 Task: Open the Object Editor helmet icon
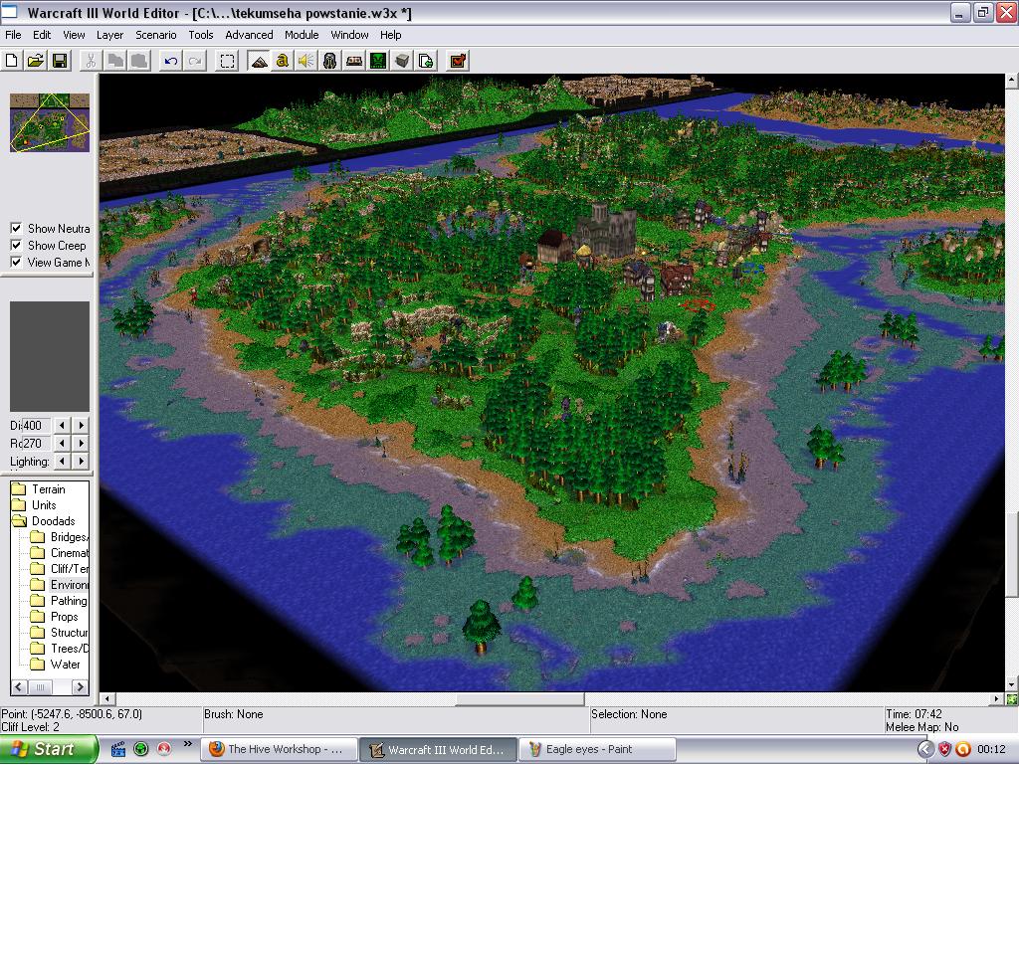pos(330,61)
